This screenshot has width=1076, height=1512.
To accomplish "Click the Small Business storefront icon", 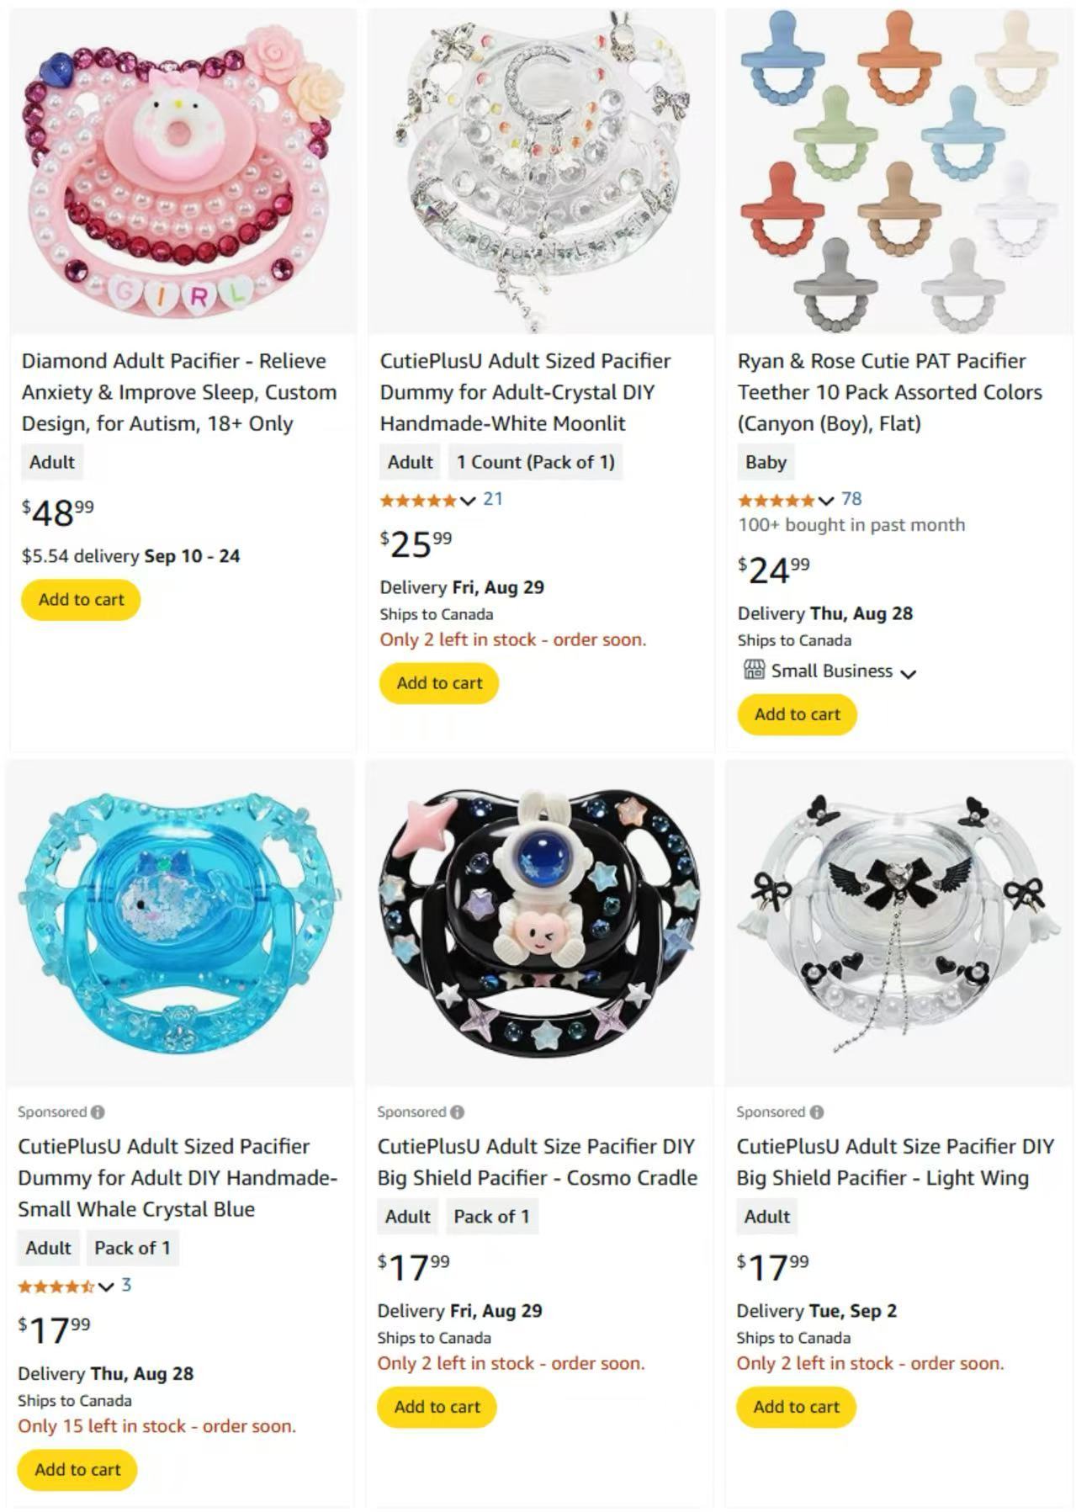I will 753,671.
